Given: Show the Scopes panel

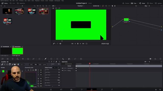Looking at the screenshot, I should click(x=155, y=59).
